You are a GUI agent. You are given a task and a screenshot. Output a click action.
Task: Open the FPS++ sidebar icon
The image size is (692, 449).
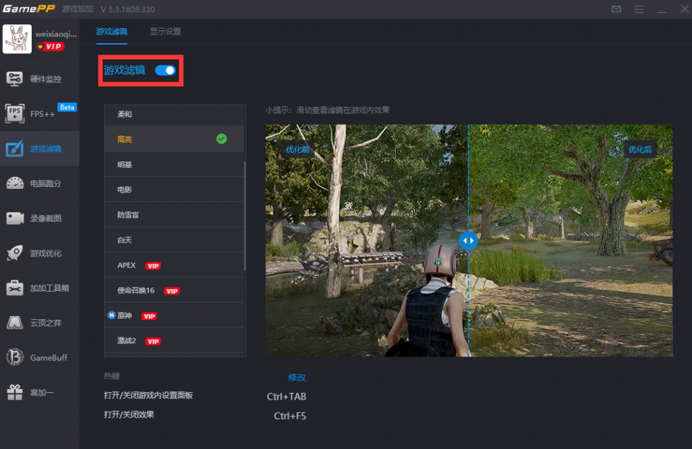[15, 114]
